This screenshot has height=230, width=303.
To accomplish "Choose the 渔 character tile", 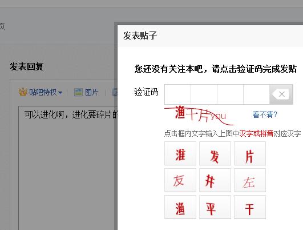I will 180,207.
